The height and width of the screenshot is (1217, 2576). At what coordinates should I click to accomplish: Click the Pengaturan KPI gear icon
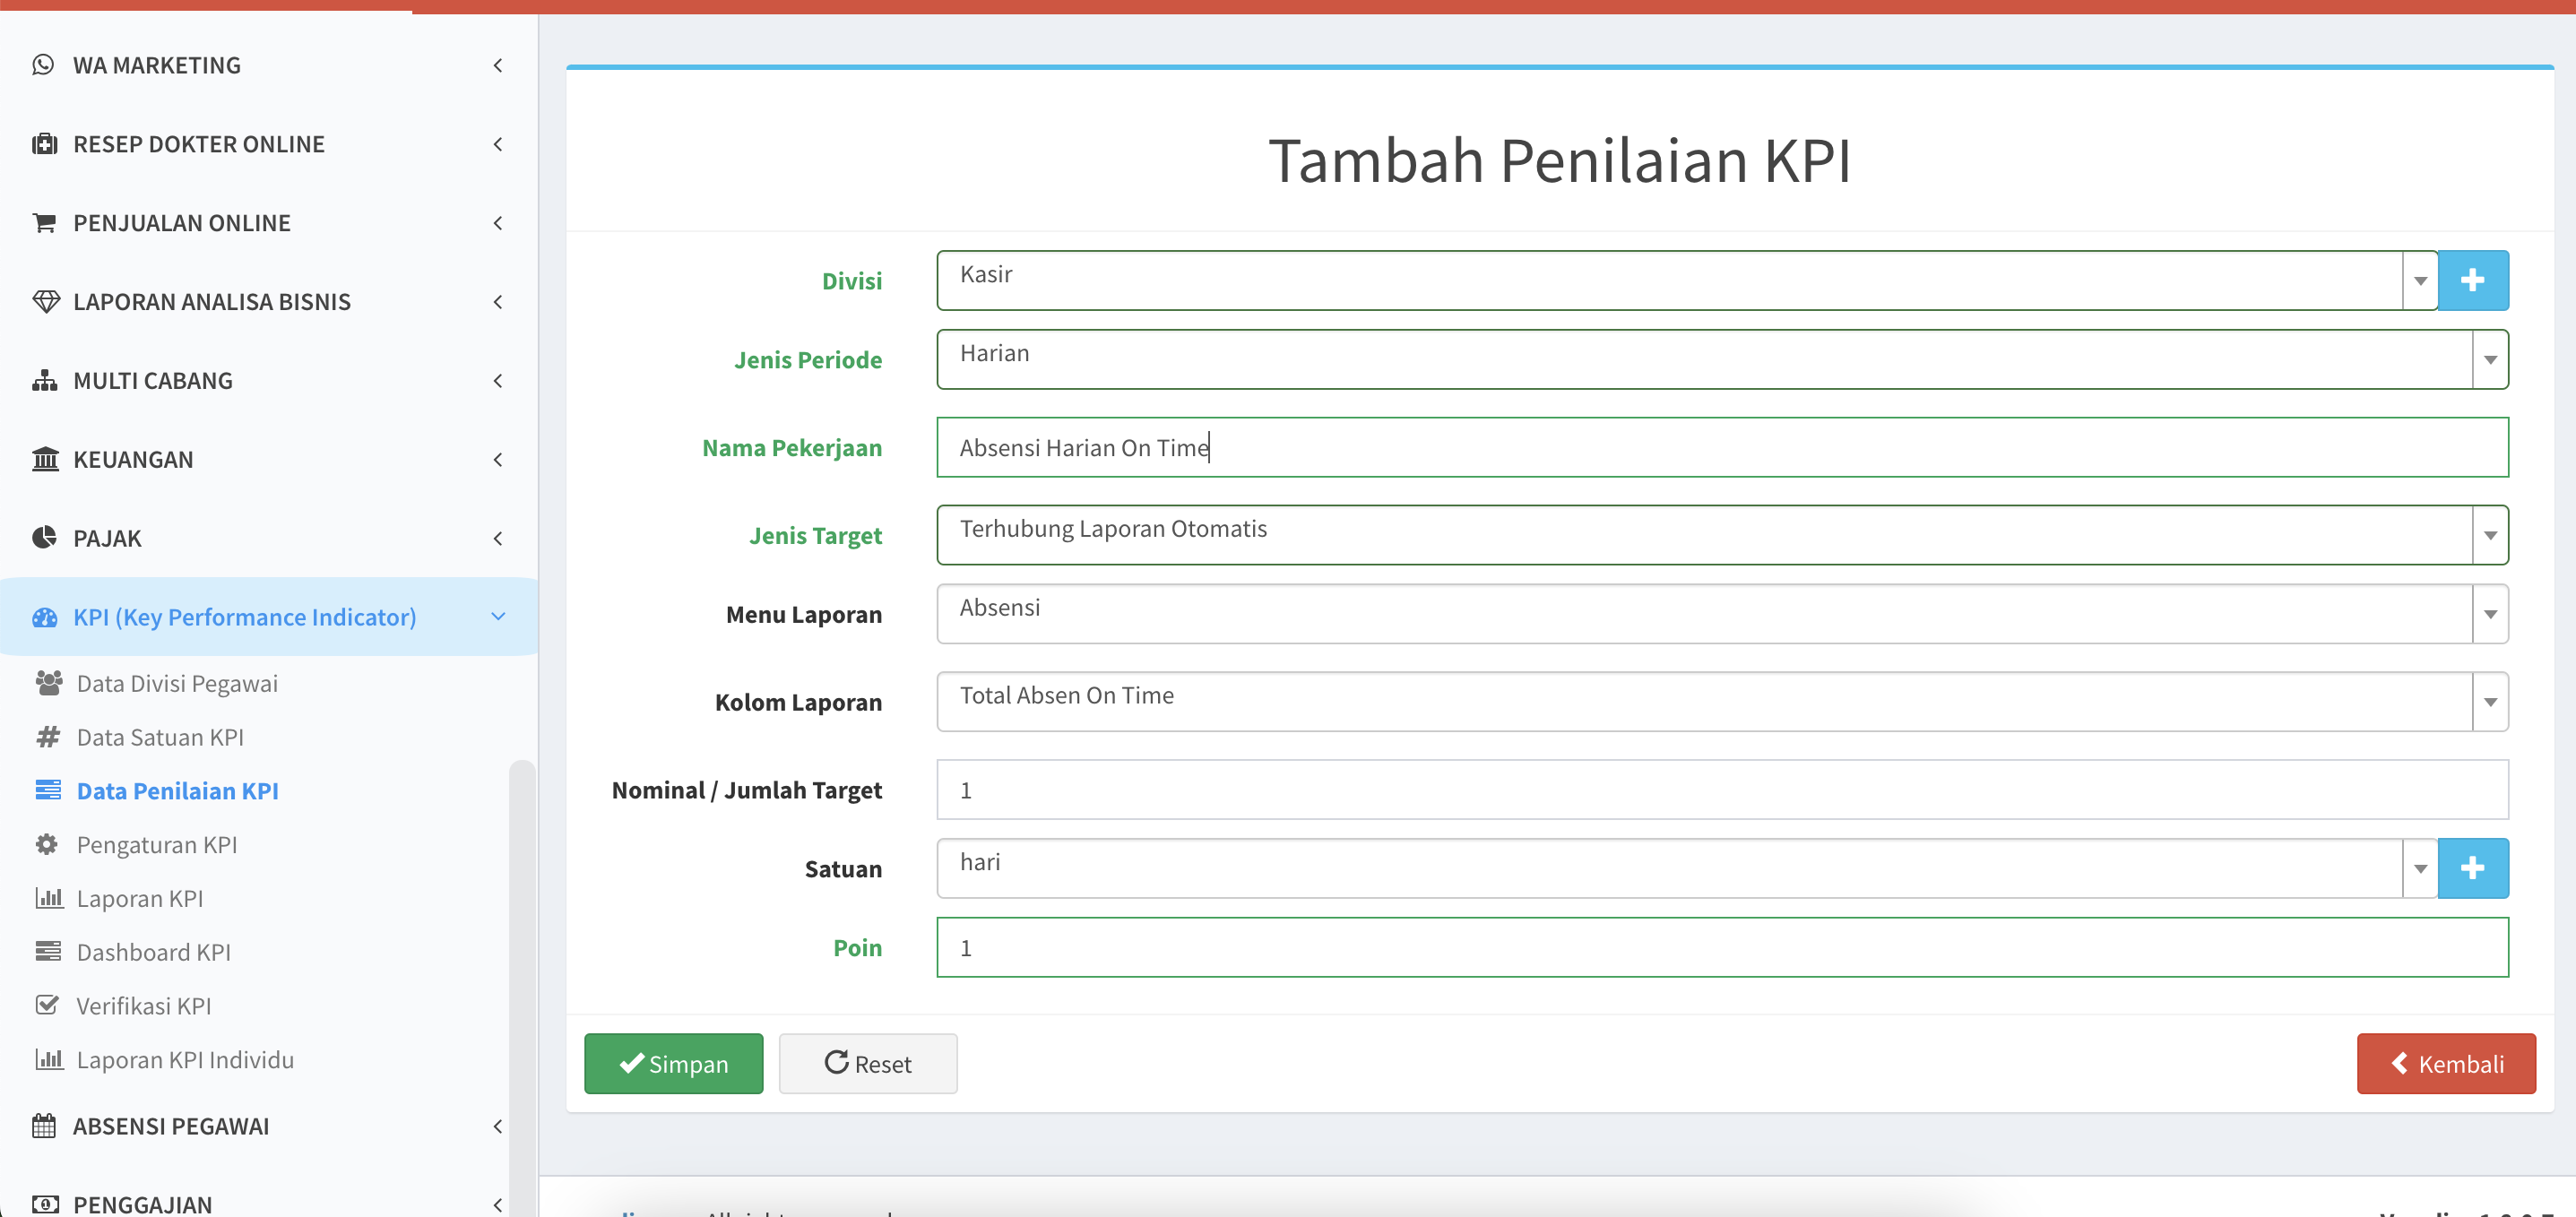click(47, 844)
